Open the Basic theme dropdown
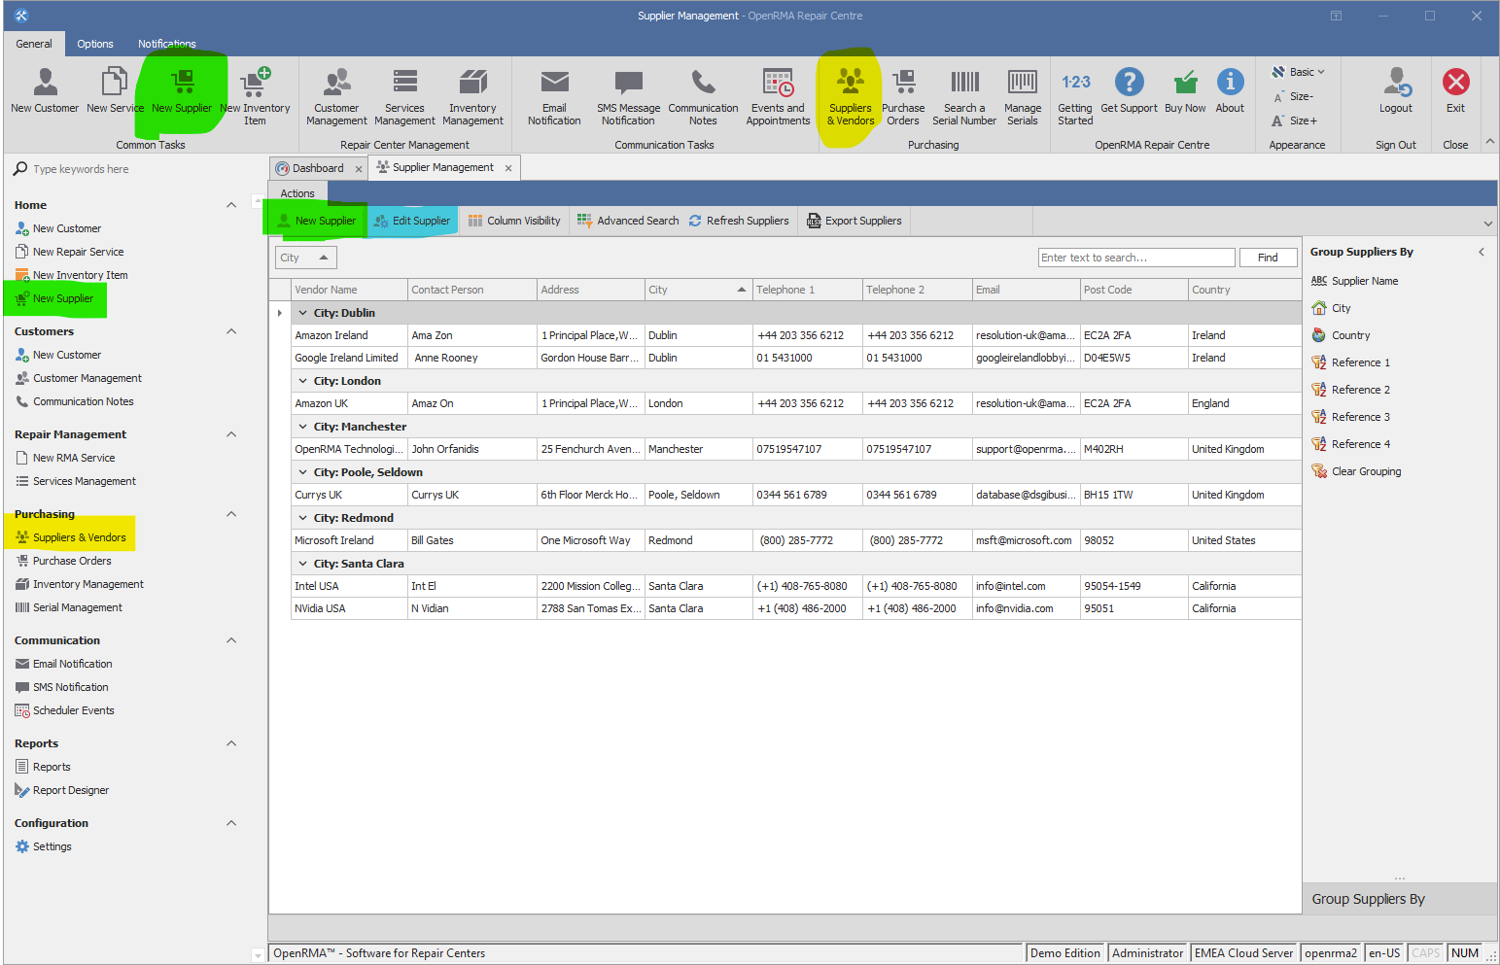 point(1299,72)
